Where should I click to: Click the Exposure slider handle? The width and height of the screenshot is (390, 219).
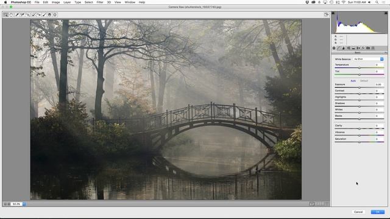pyautogui.click(x=359, y=88)
